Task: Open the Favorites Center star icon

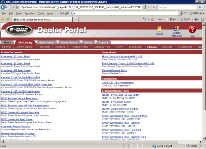Action: coord(3,19)
